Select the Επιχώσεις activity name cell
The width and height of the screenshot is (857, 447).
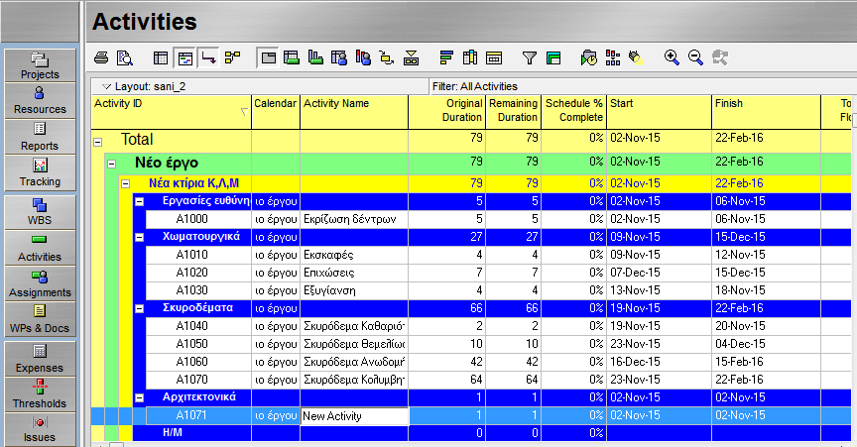click(x=354, y=273)
